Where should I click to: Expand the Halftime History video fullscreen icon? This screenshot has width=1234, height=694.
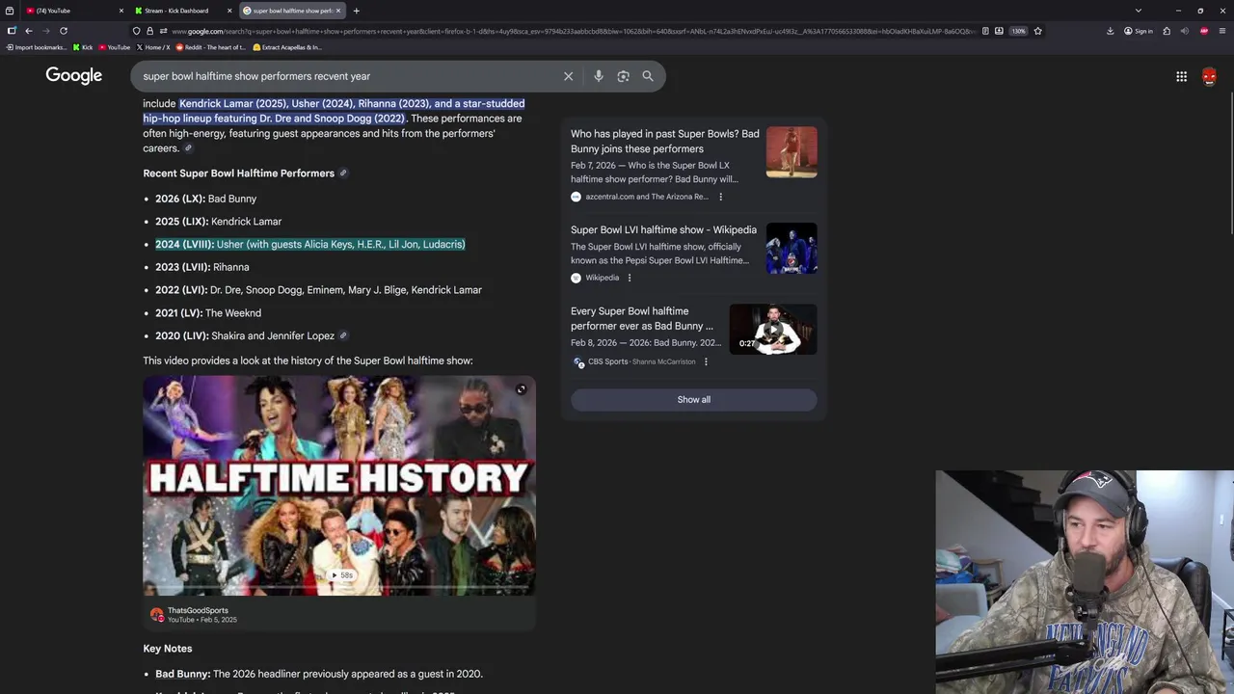[521, 389]
